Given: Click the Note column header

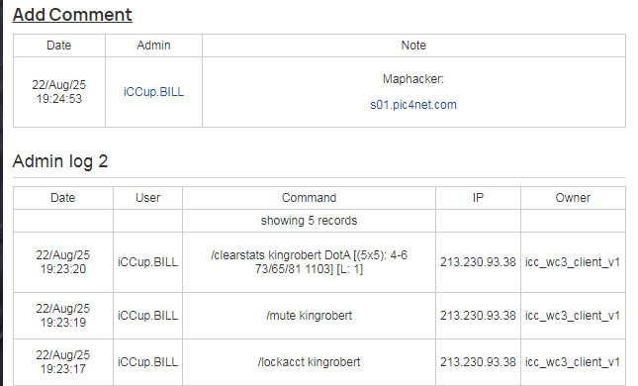Looking at the screenshot, I should point(413,46).
